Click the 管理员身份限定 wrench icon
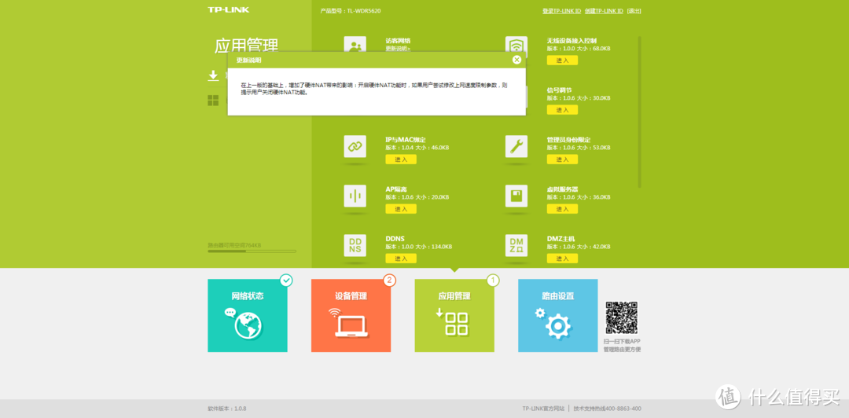Image resolution: width=849 pixels, height=418 pixels. [516, 146]
